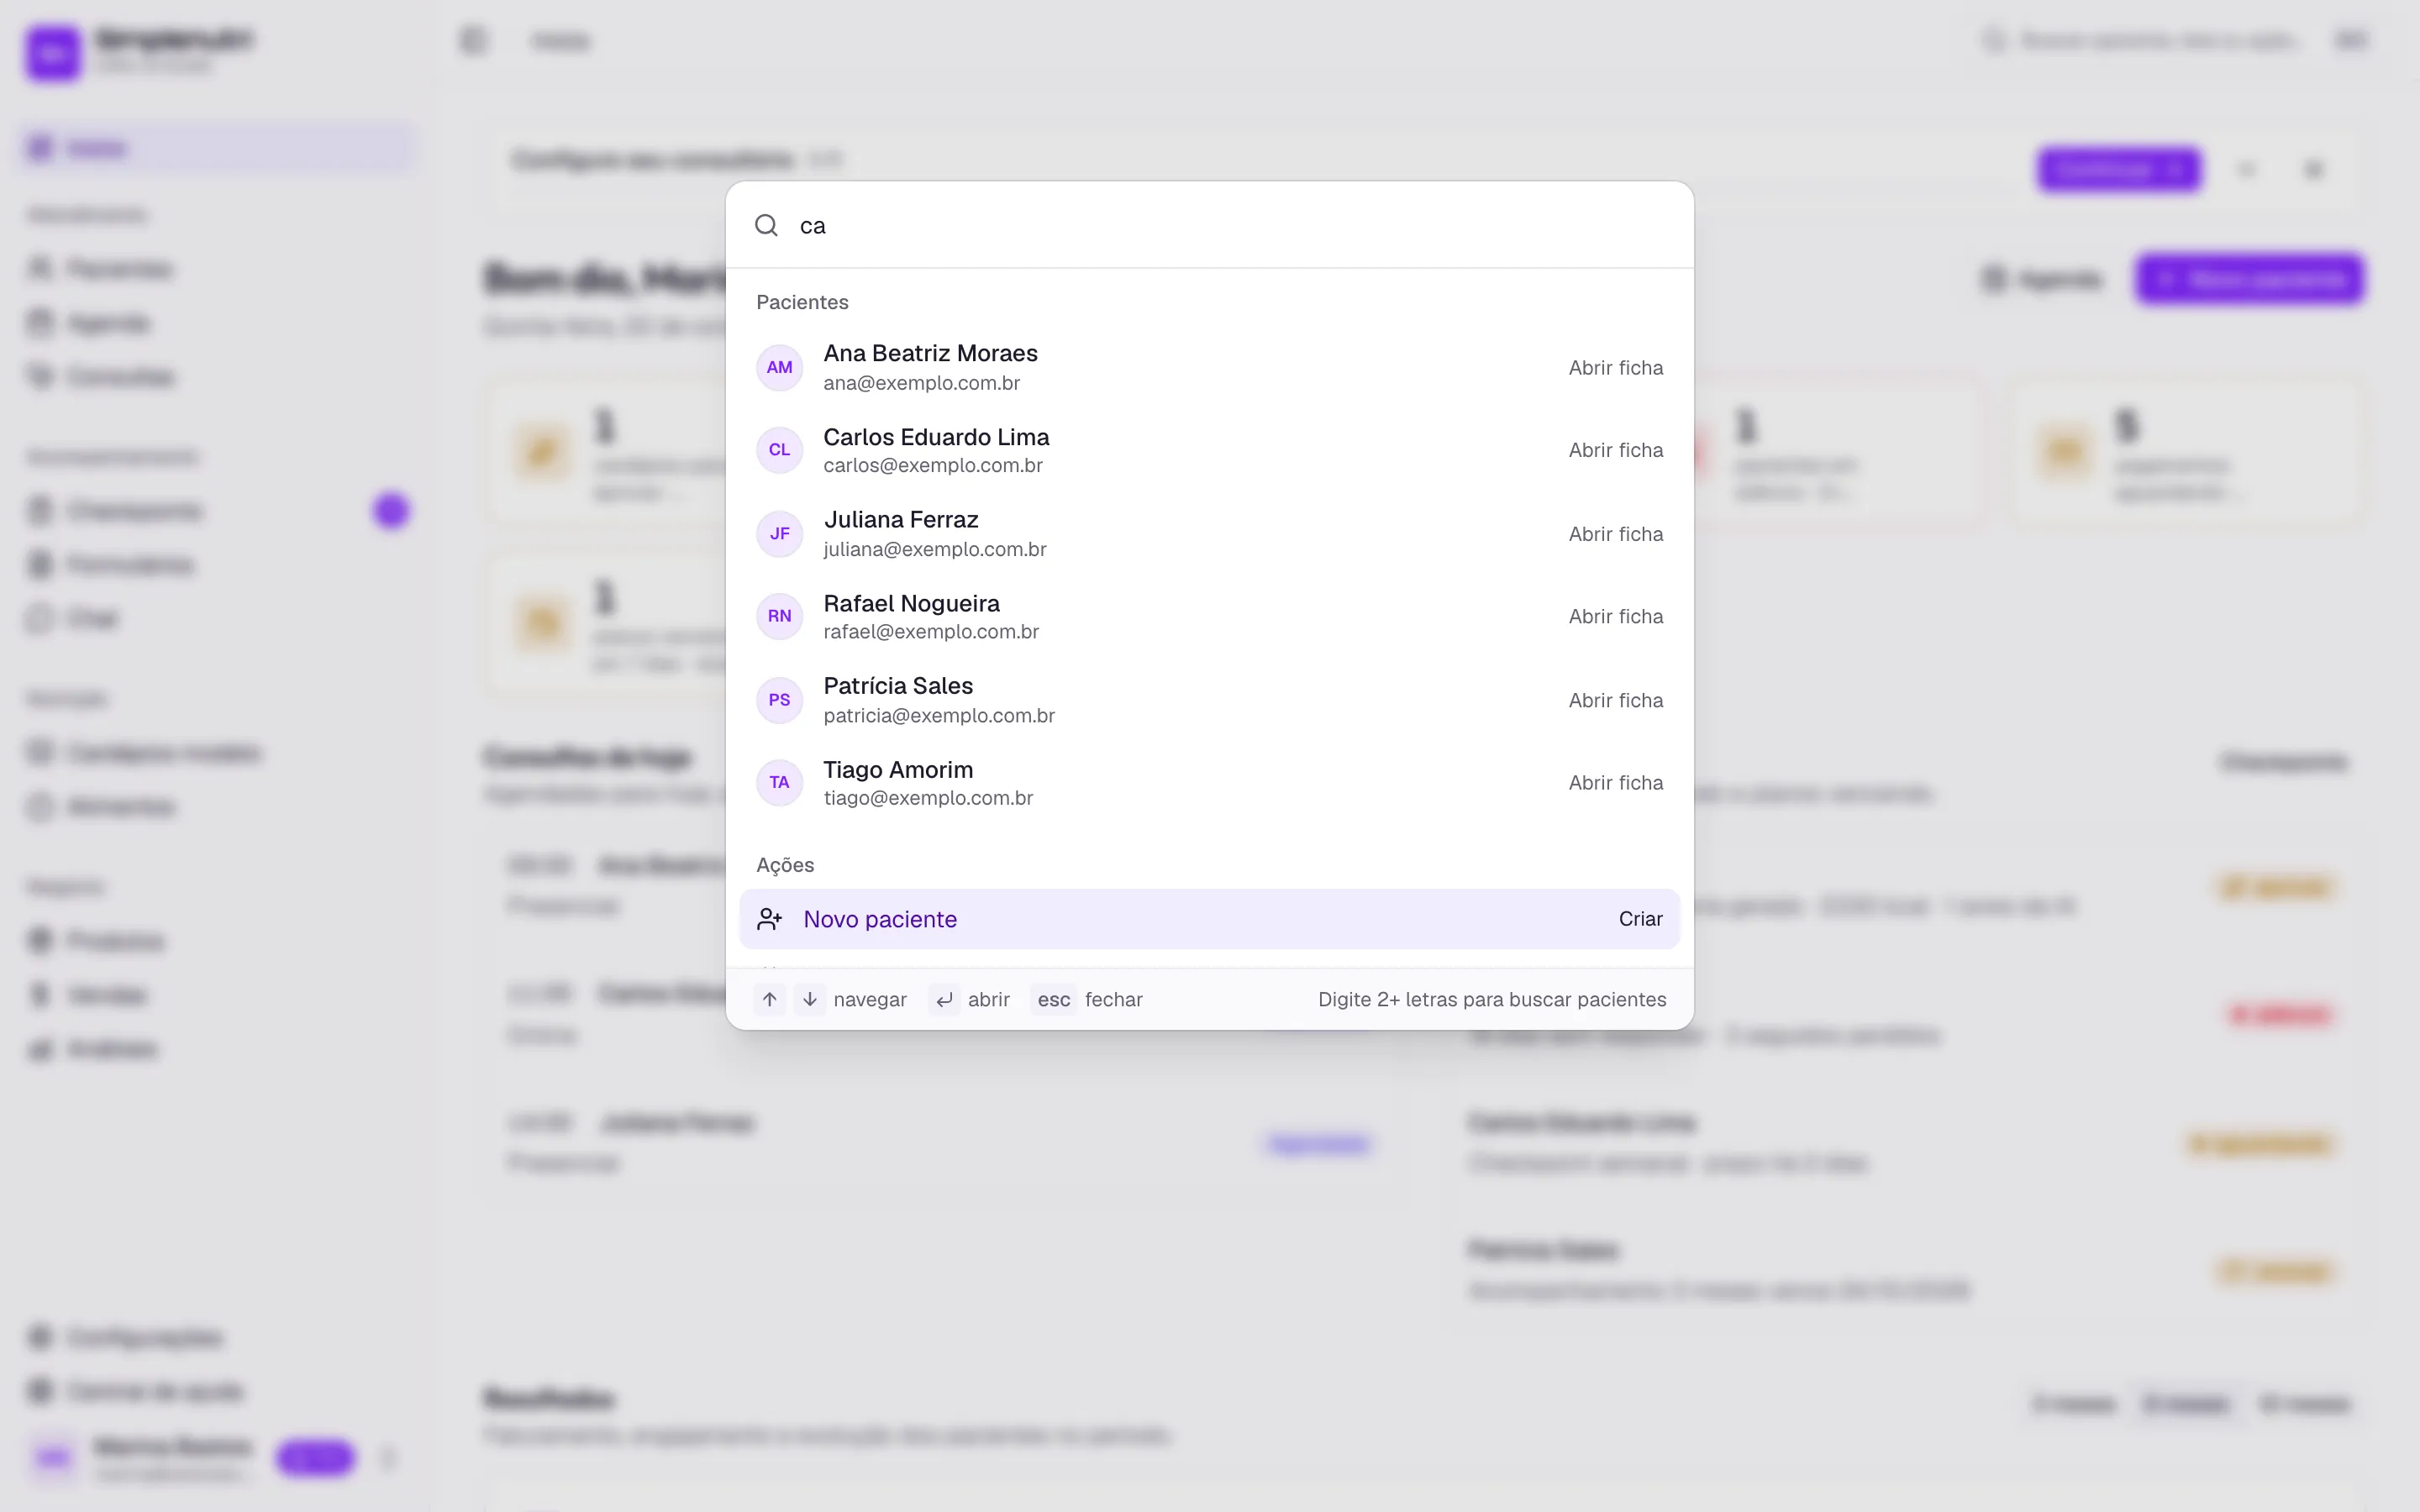
Task: Click Abrir ficha next to Tiago Amorim
Action: tap(1615, 782)
